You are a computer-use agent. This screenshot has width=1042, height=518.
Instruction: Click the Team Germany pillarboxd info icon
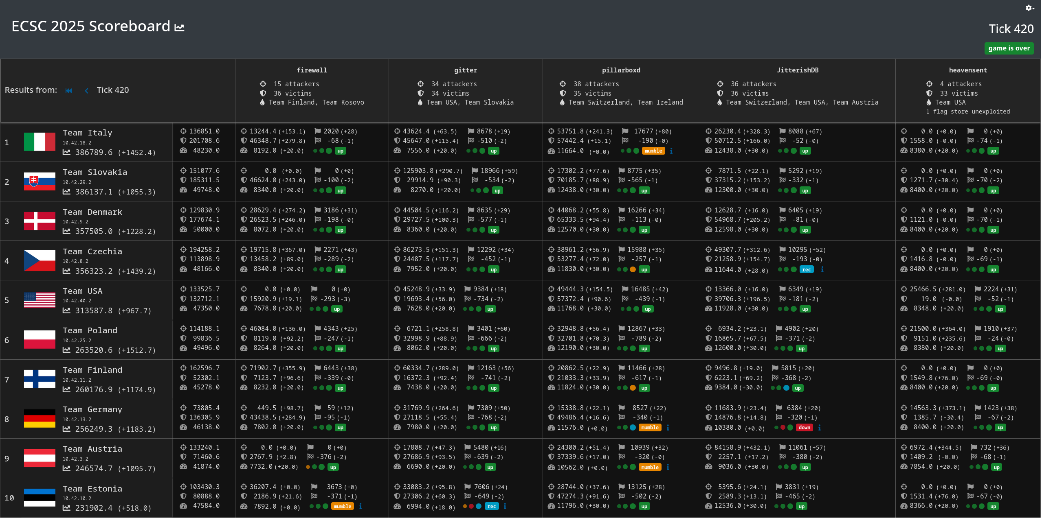coord(668,427)
